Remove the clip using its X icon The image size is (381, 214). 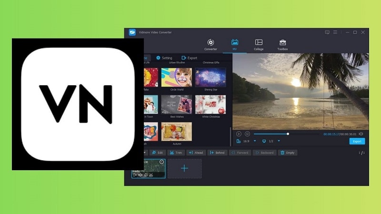coord(161,162)
